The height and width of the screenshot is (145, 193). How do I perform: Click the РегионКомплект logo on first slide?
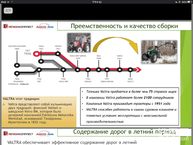point(18,26)
